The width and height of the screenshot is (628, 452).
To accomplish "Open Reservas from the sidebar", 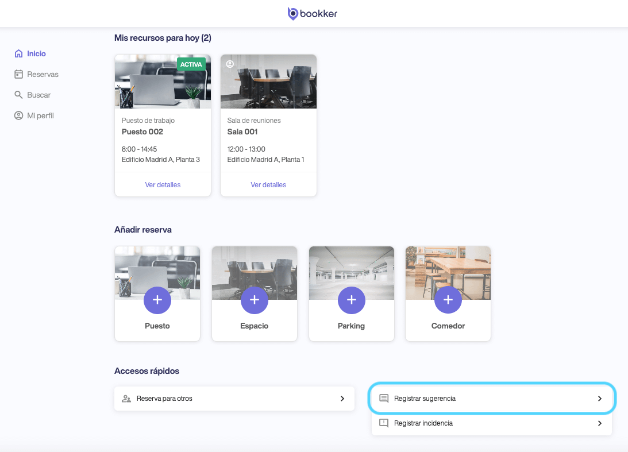I will click(x=43, y=74).
